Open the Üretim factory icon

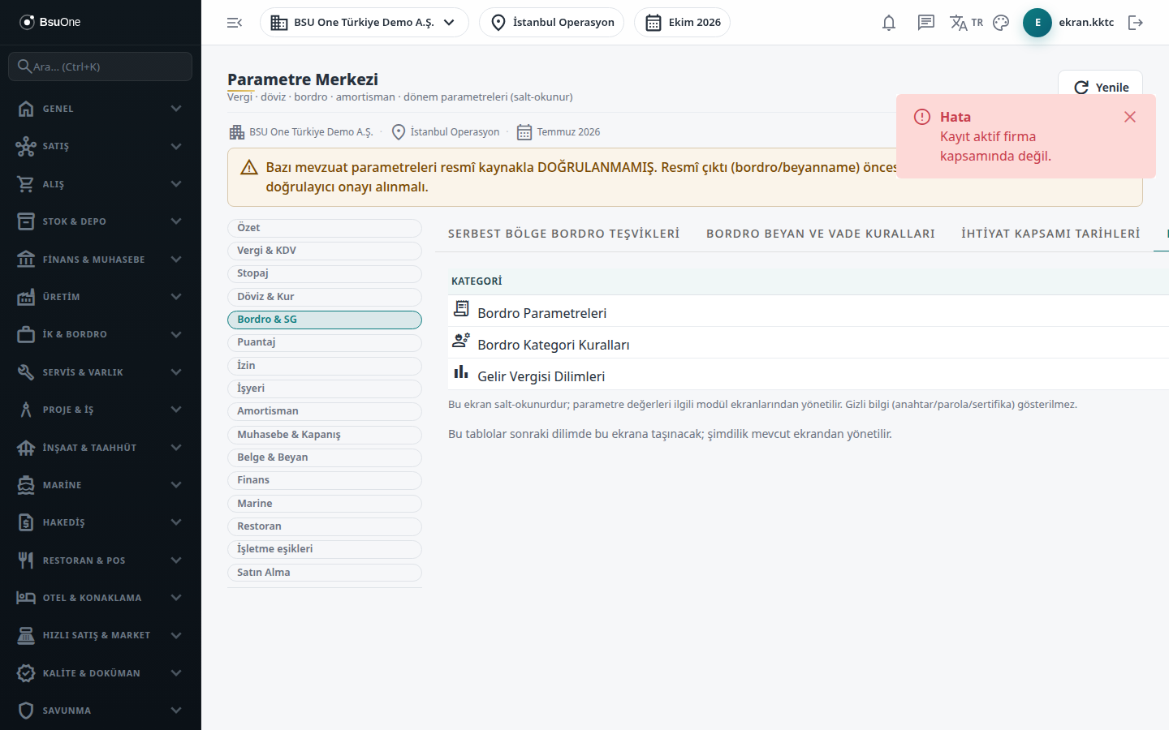point(26,297)
